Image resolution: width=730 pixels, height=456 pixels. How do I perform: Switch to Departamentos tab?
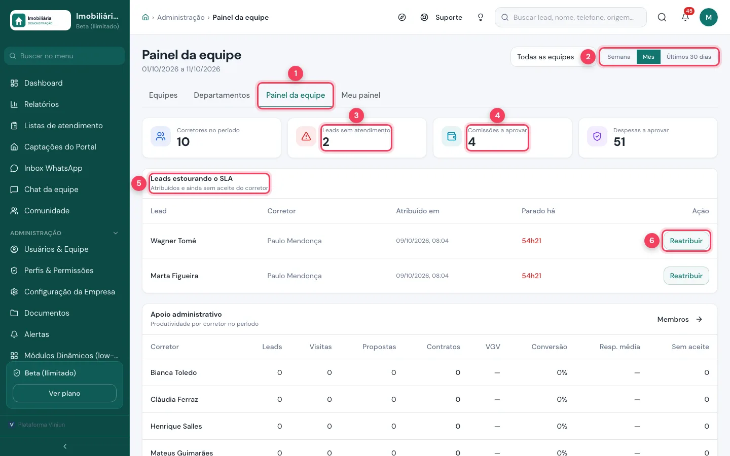(222, 95)
